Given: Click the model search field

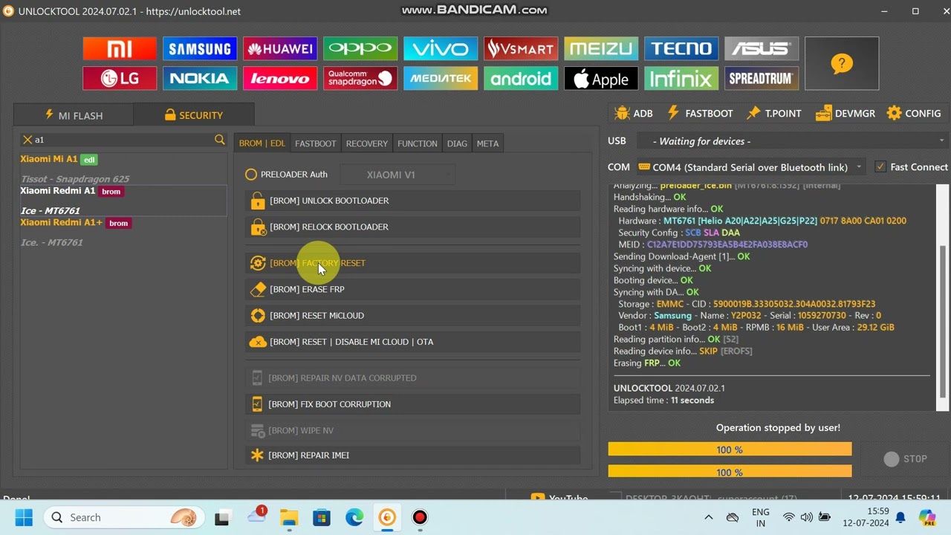Looking at the screenshot, I should click(x=123, y=140).
